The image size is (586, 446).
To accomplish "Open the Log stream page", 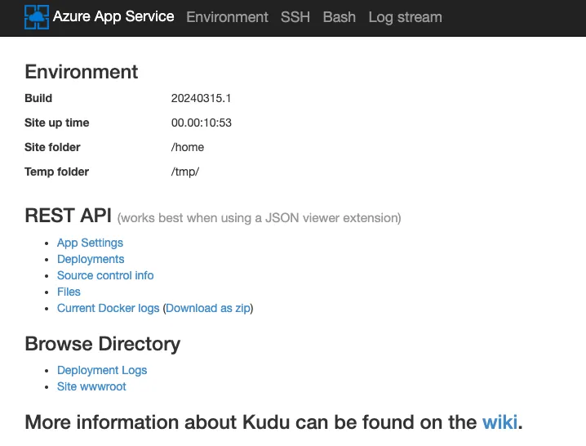I will [x=405, y=17].
